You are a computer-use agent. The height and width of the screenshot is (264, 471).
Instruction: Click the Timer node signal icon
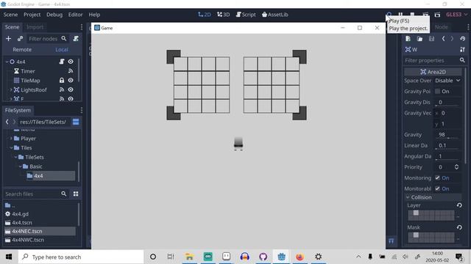pos(71,71)
